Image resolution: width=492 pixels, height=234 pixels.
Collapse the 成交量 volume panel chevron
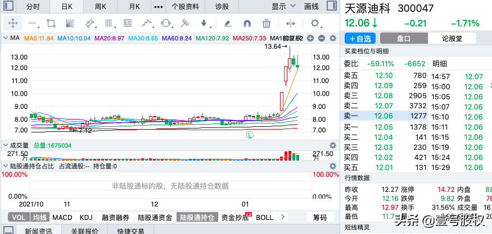5,145
